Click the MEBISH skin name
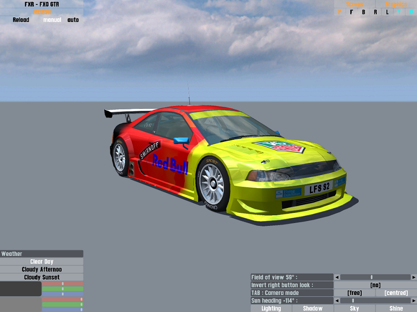417x312 pixels. (x=42, y=12)
